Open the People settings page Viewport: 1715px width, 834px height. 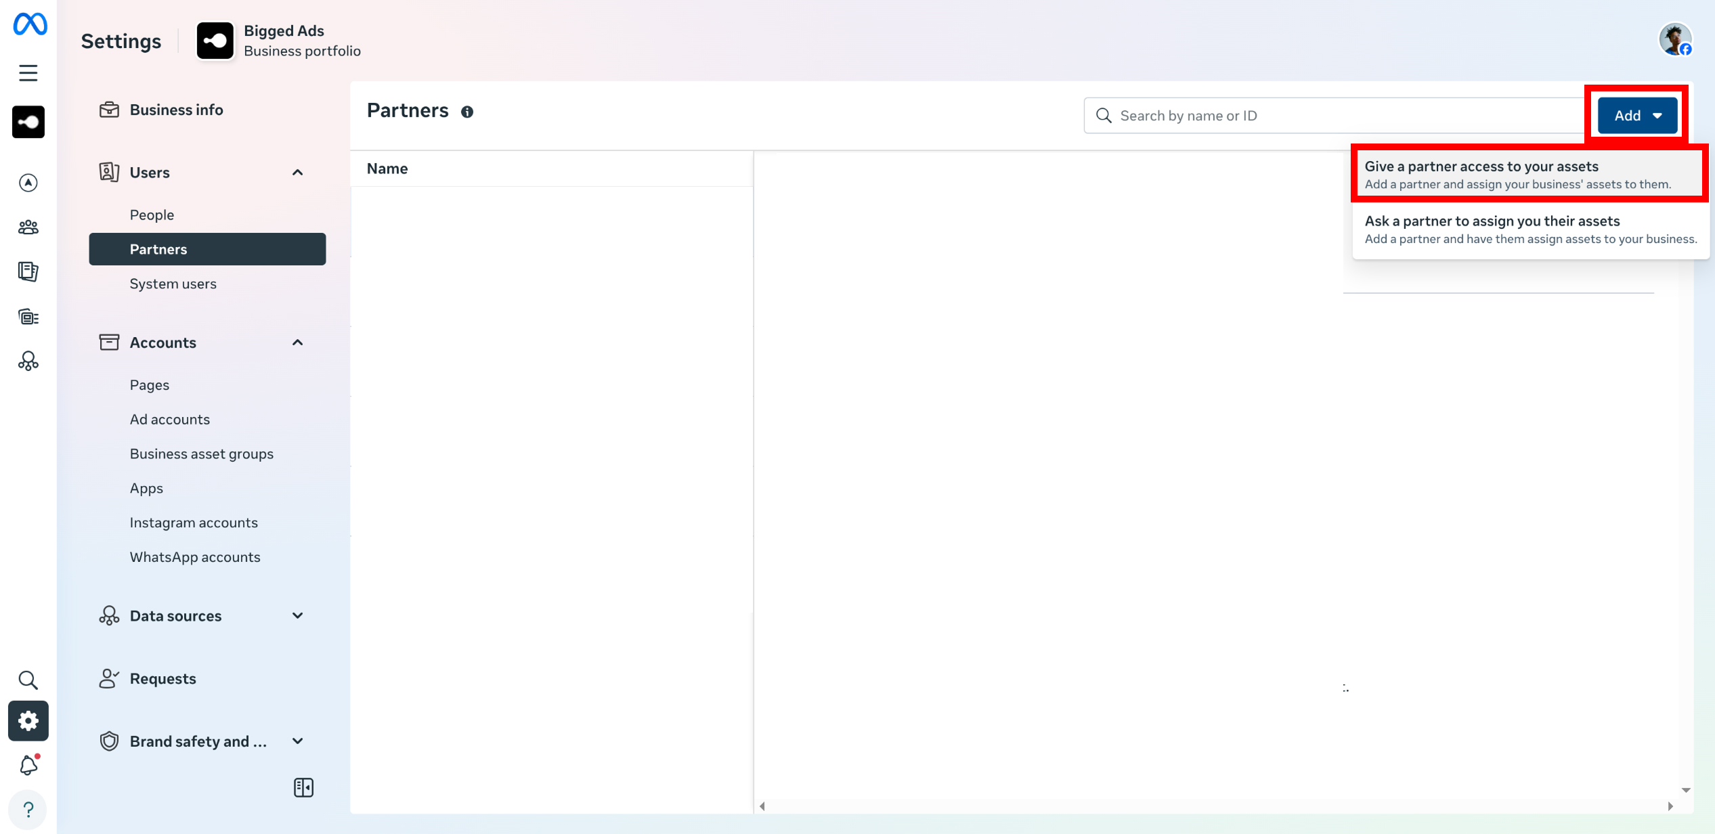click(x=152, y=215)
